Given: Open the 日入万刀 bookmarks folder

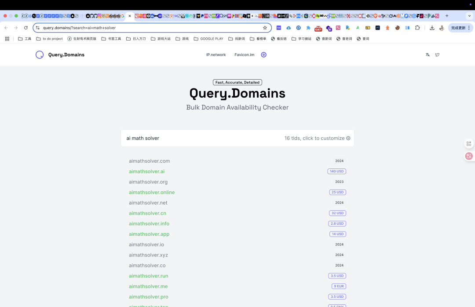Looking at the screenshot, I should coord(136,39).
